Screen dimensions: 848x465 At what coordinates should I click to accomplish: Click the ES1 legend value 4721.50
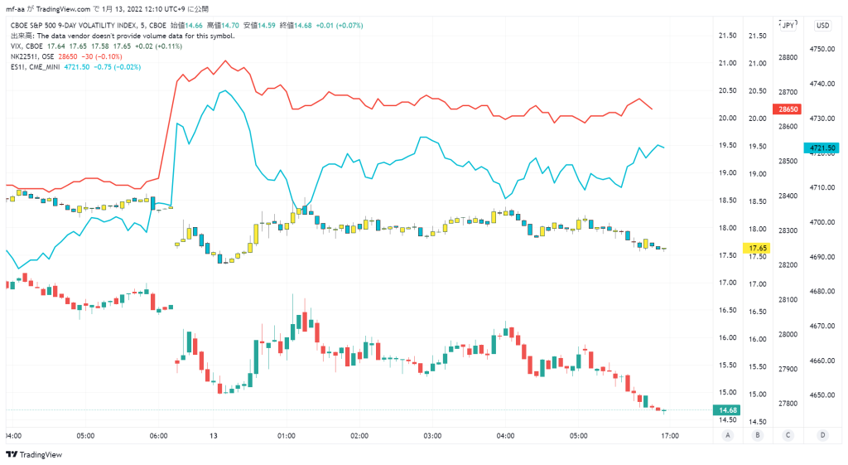77,67
